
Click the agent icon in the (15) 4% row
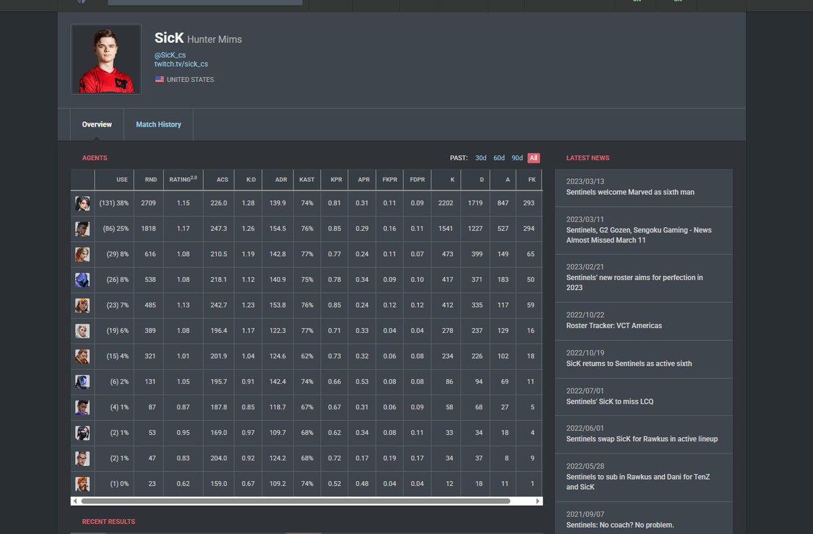pos(82,356)
